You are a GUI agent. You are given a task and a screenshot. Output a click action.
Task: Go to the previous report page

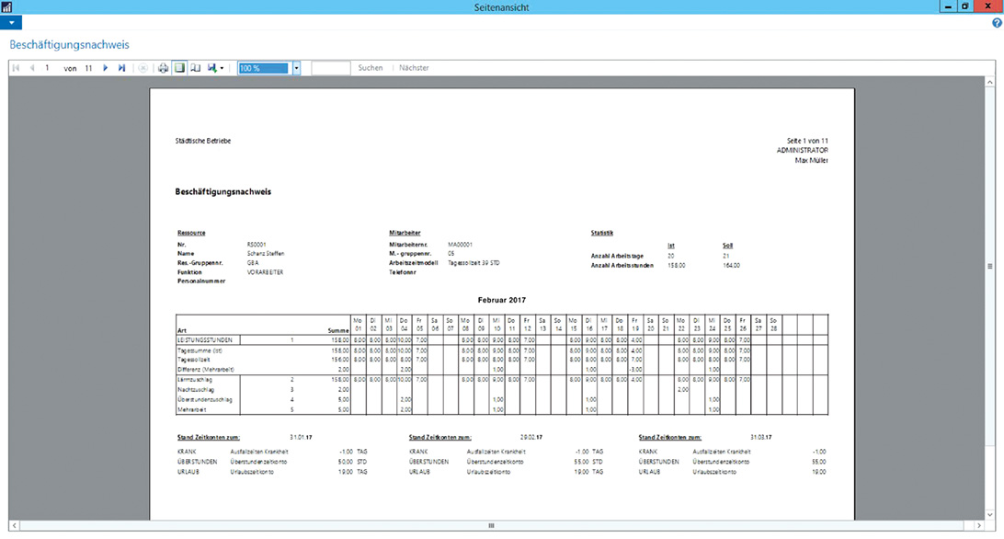[32, 68]
